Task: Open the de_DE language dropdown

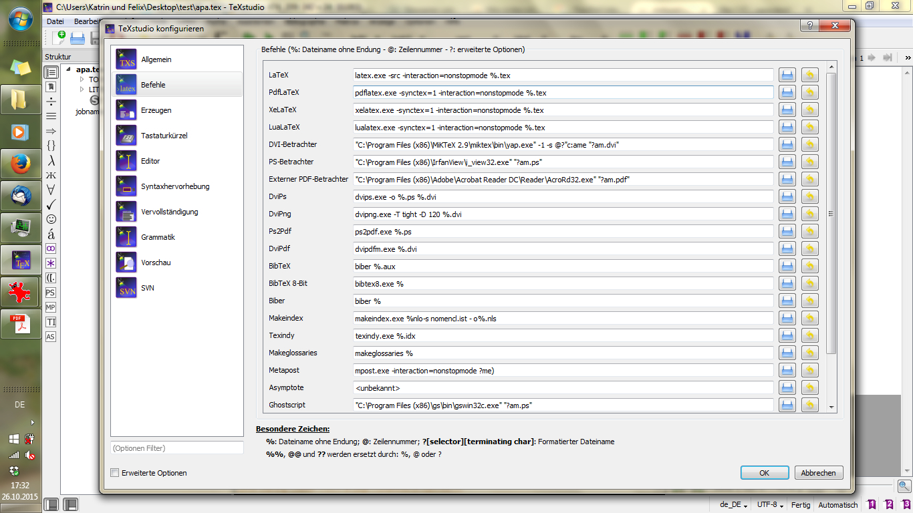Action: pos(734,505)
